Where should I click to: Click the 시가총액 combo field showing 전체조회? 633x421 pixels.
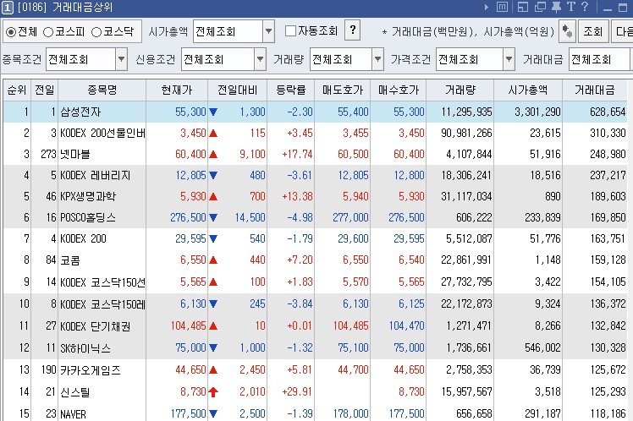click(228, 31)
